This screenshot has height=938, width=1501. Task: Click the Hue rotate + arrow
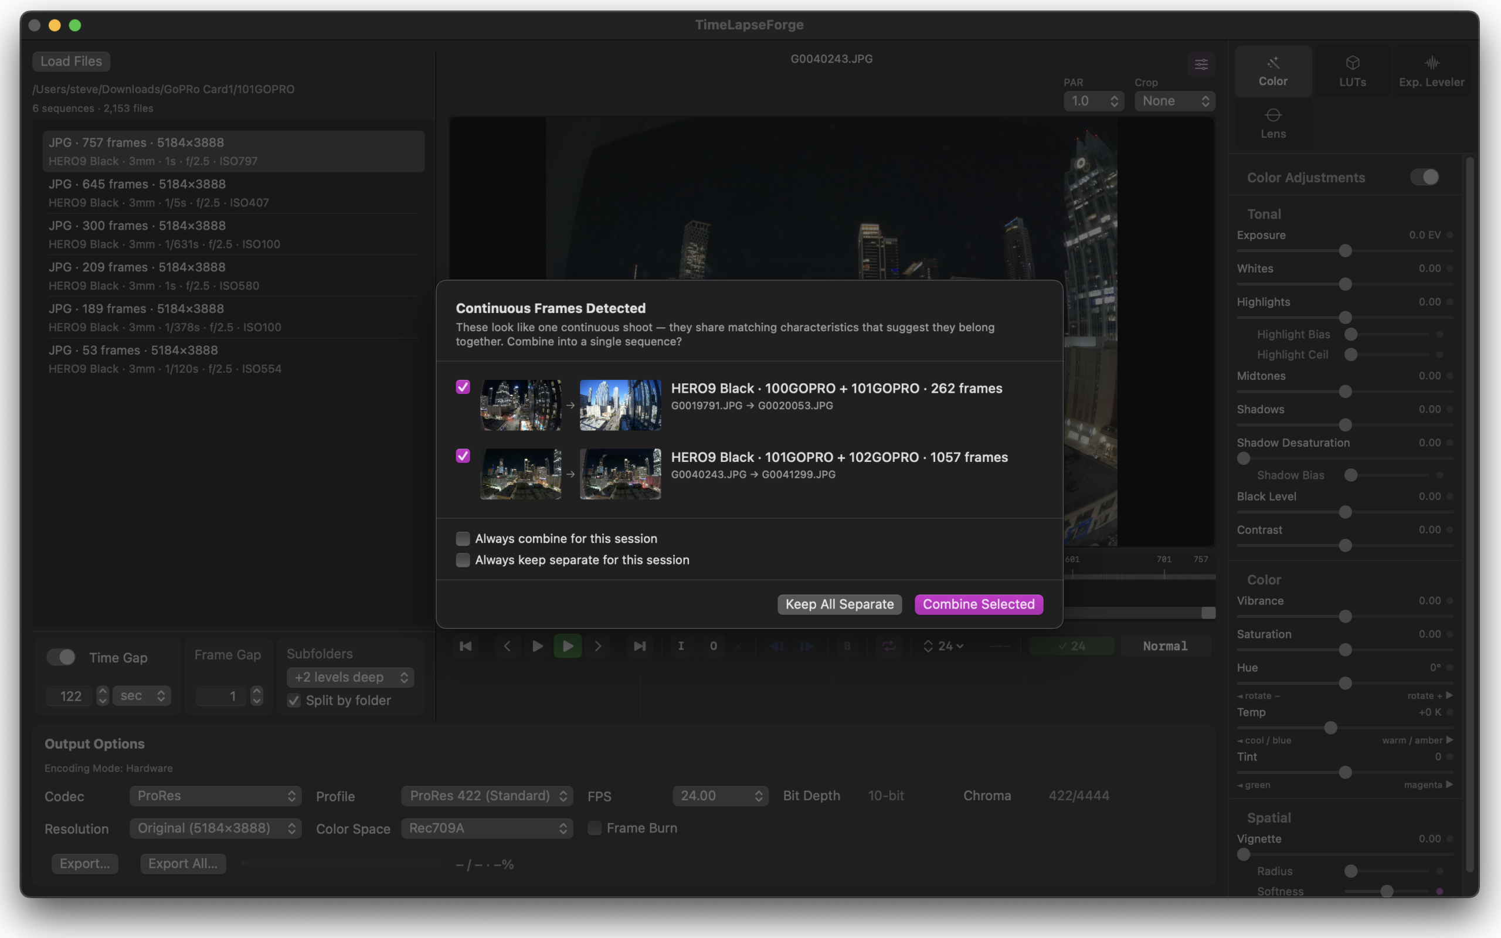[1449, 695]
